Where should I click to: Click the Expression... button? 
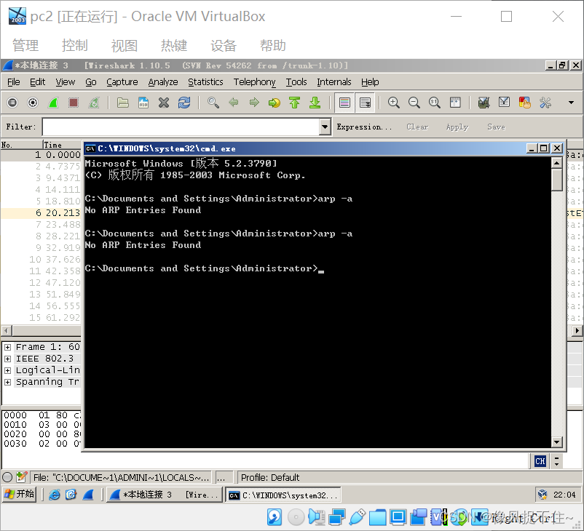[364, 127]
